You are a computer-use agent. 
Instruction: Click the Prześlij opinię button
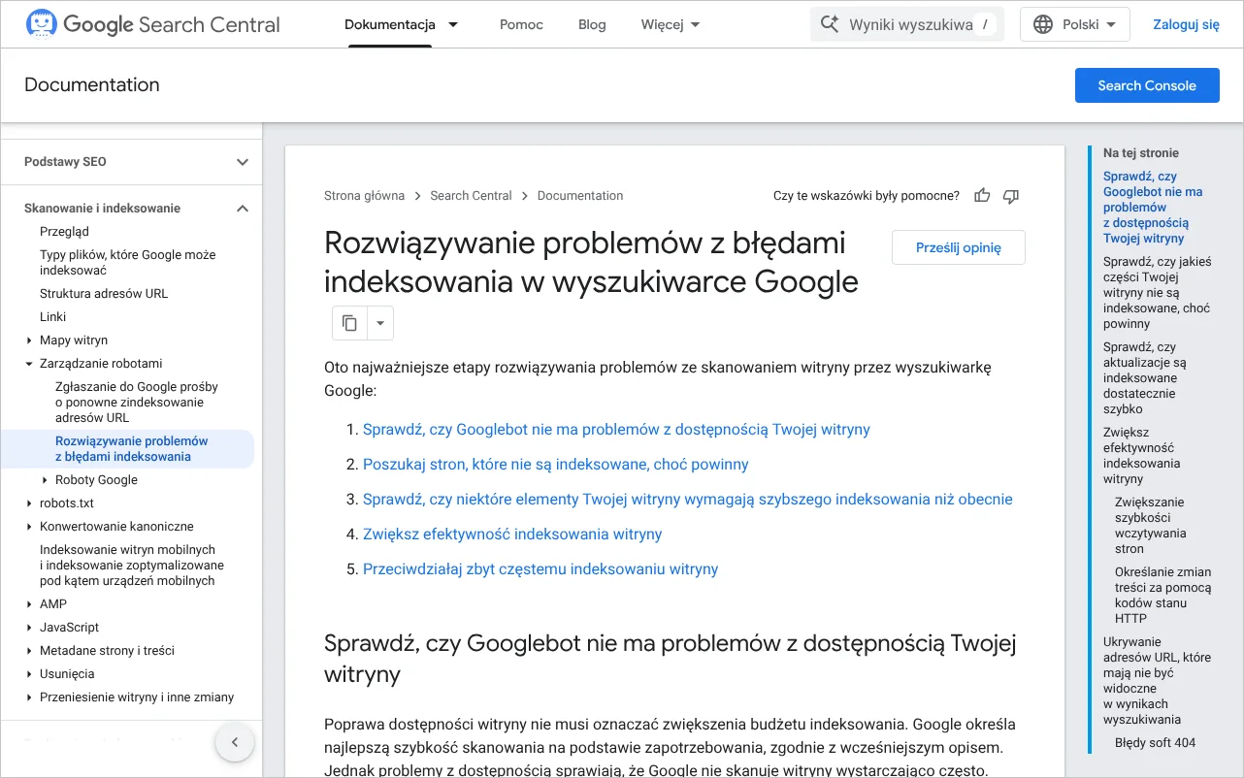pyautogui.click(x=959, y=247)
